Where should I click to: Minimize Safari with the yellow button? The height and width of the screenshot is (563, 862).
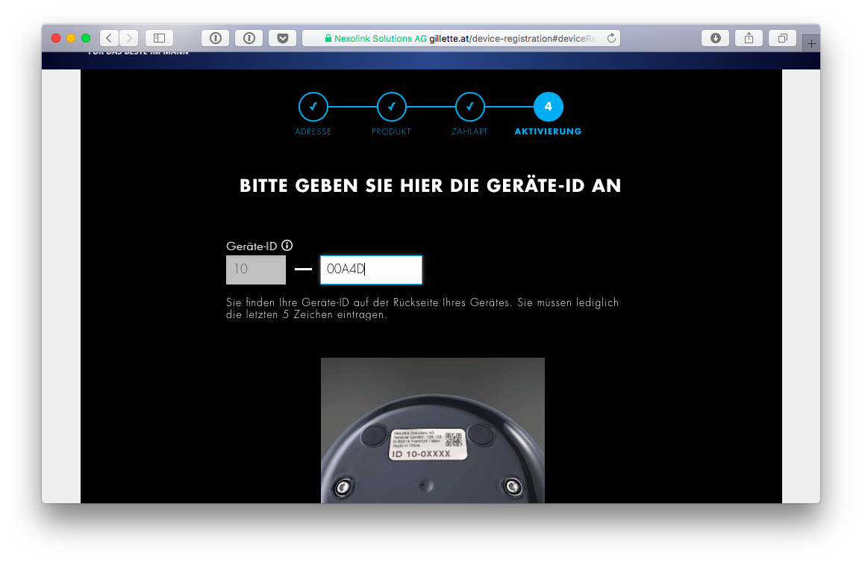coord(70,38)
